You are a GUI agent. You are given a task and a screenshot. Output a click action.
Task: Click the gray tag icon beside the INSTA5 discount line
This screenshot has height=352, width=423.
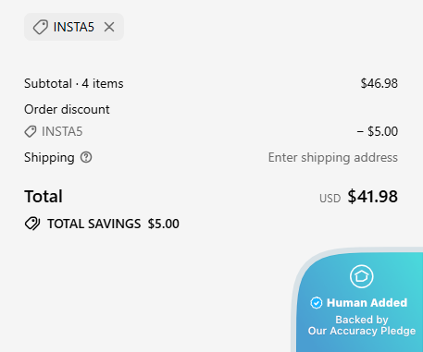31,131
